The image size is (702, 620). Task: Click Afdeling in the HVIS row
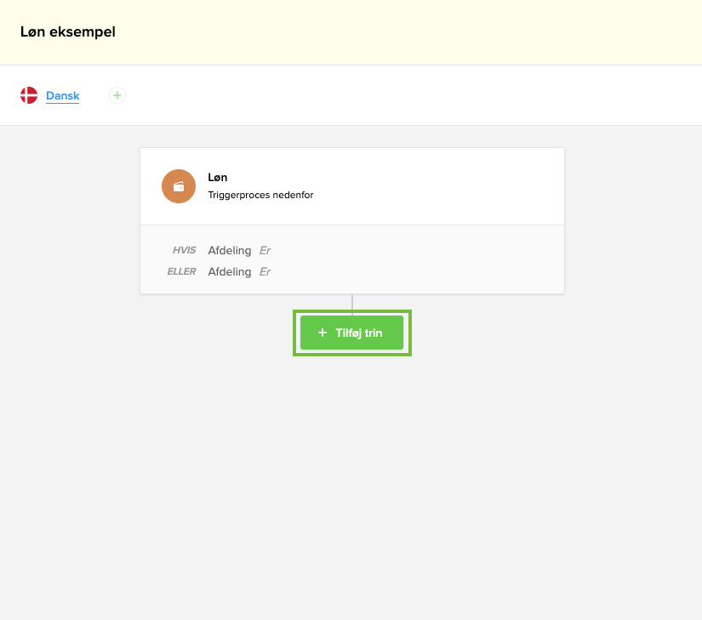pos(230,251)
